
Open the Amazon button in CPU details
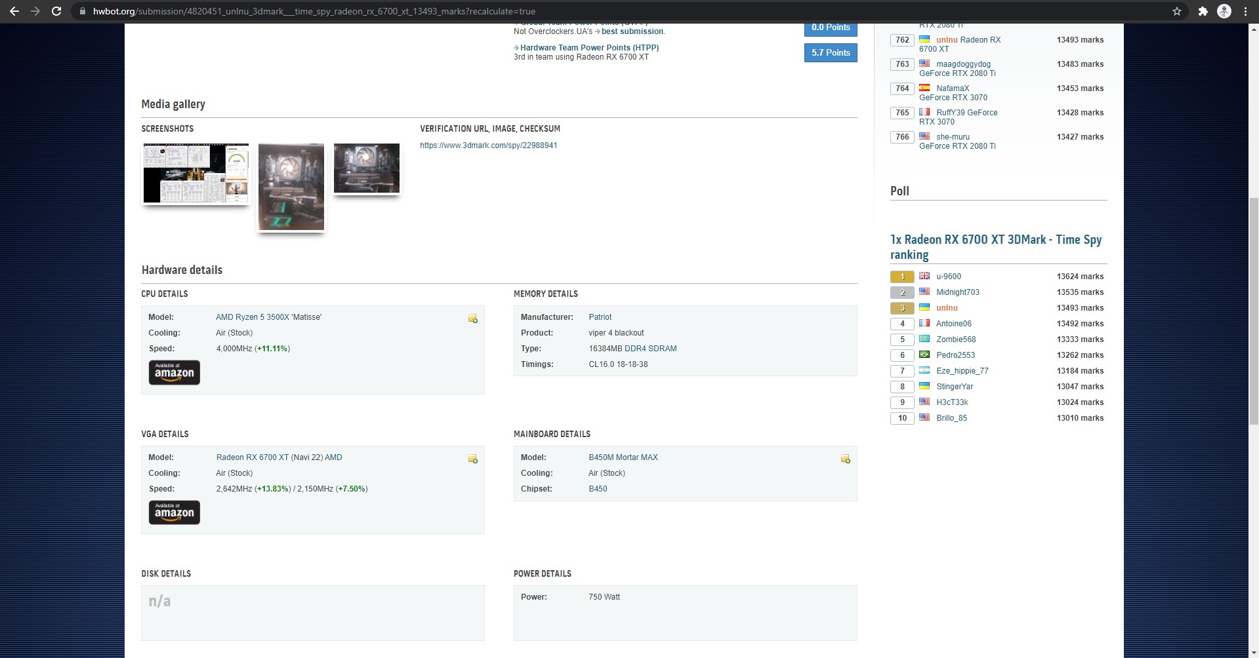pyautogui.click(x=175, y=372)
